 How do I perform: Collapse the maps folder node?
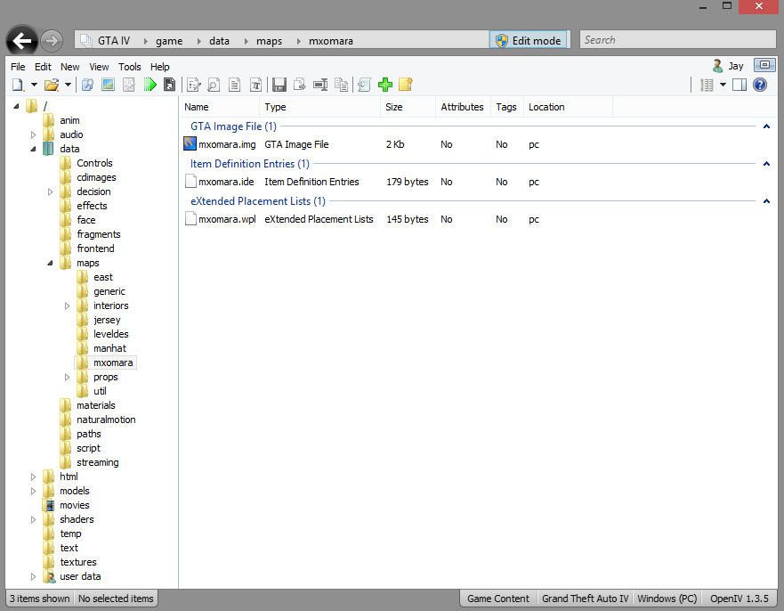50,263
